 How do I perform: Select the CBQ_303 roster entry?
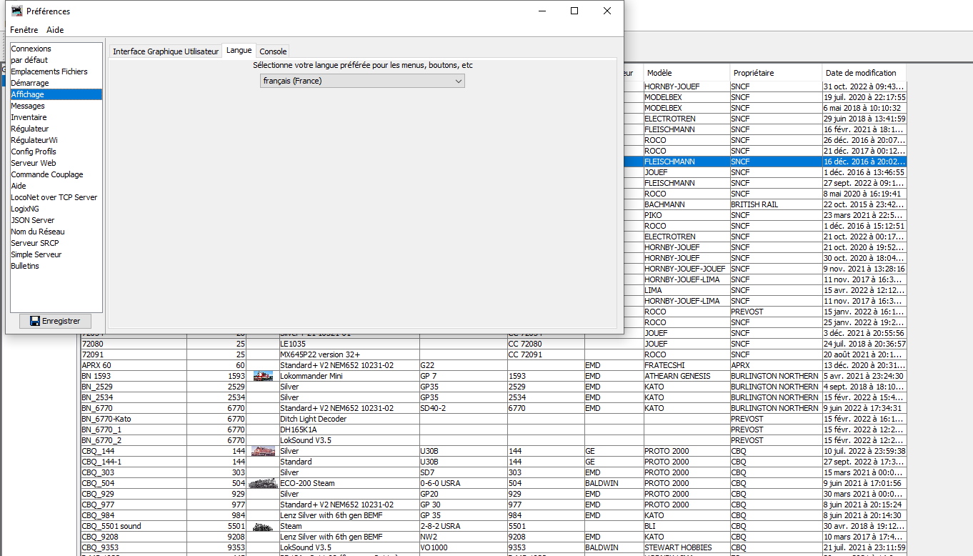tap(133, 472)
